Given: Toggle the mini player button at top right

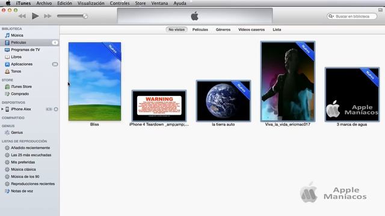Looking at the screenshot, I should tap(380, 10).
